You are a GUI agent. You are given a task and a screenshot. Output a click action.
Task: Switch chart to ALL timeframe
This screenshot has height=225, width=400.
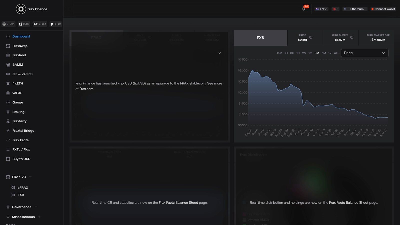336,53
